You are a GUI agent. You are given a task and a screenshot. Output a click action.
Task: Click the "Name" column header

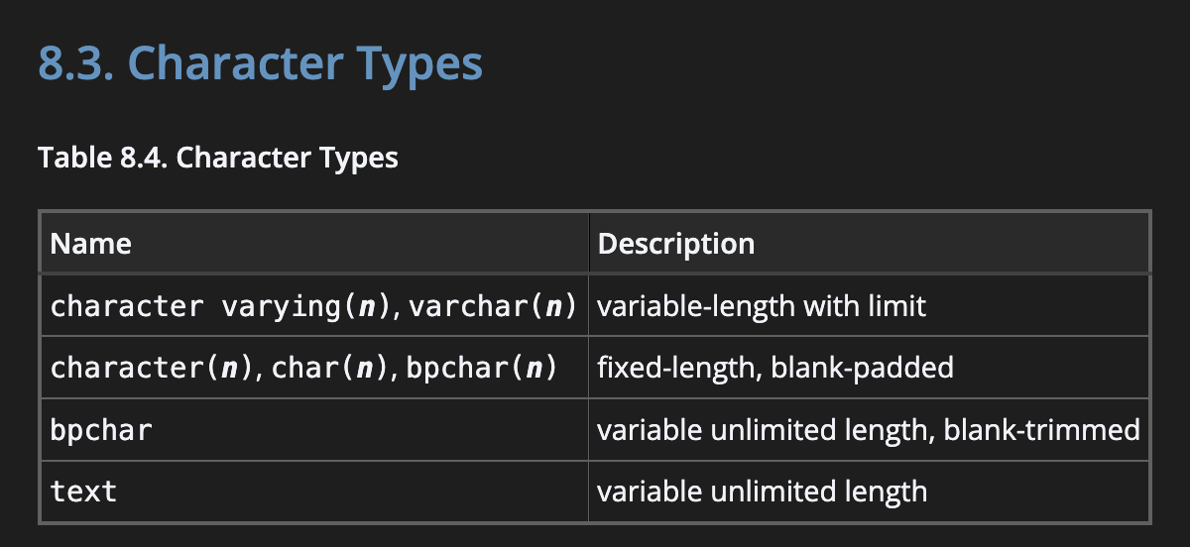90,244
